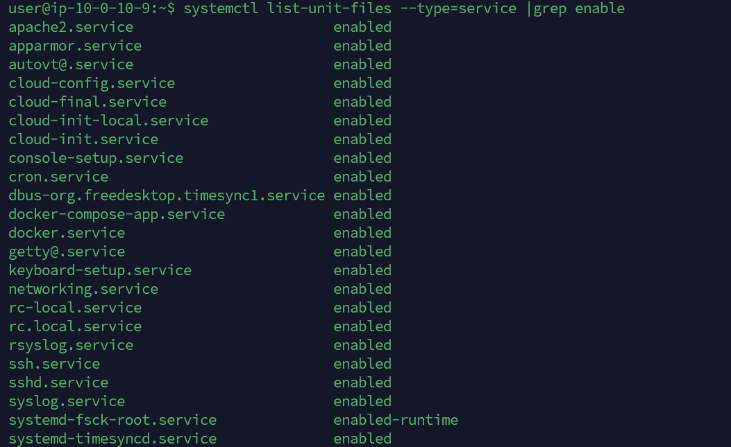Click the rc-local.service entry
The width and height of the screenshot is (731, 447).
tap(75, 308)
